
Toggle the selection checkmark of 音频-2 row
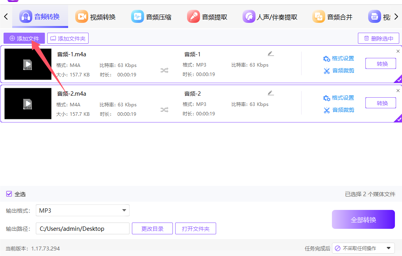coord(399,119)
